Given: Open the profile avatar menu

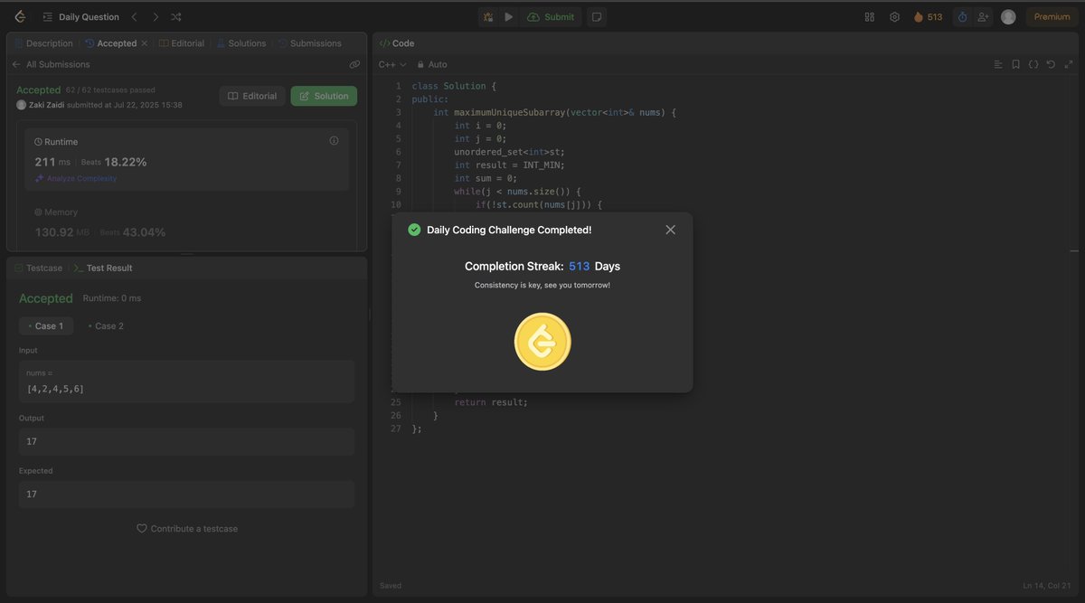Looking at the screenshot, I should 1008,16.
